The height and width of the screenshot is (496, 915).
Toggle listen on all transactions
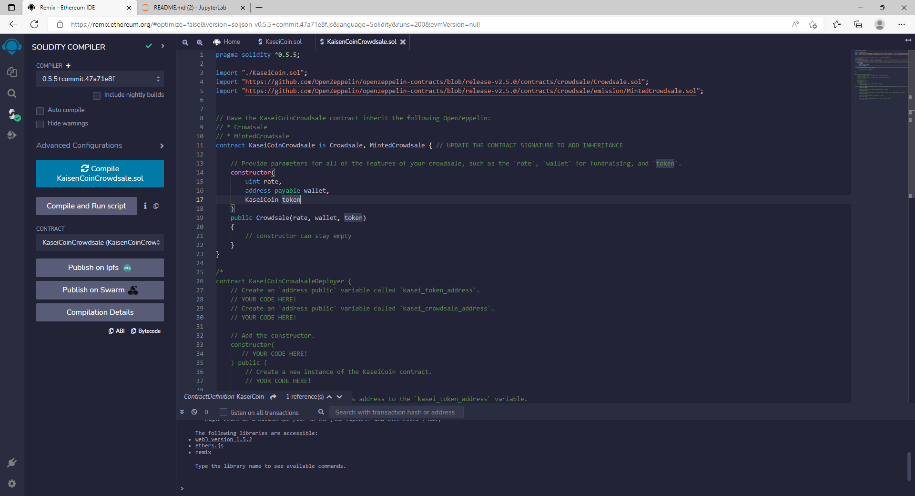(x=224, y=412)
